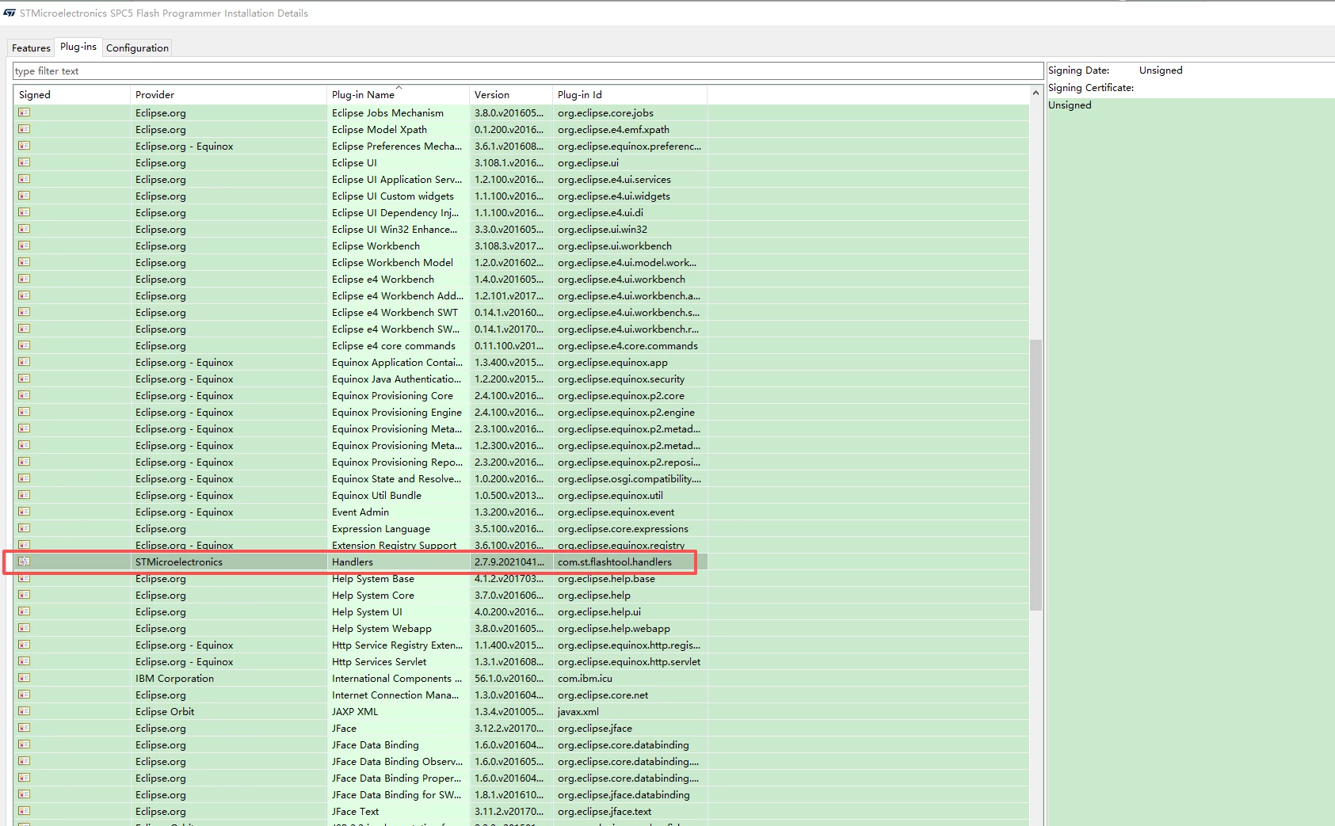Screen dimensions: 1335x826
Task: Select JFace Data Binding for SW... name
Action: click(396, 794)
